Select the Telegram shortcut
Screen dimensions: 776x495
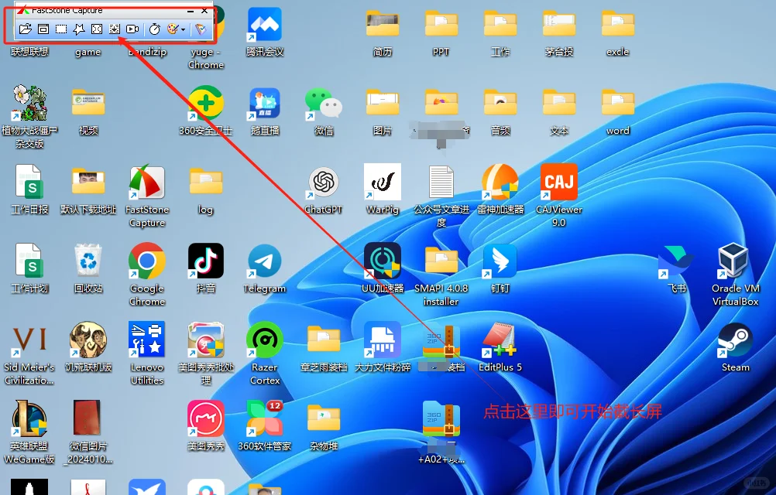[265, 269]
